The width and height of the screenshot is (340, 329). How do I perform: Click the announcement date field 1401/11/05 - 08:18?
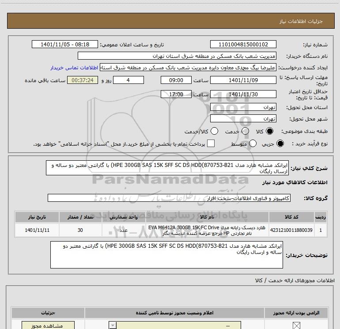(65, 45)
